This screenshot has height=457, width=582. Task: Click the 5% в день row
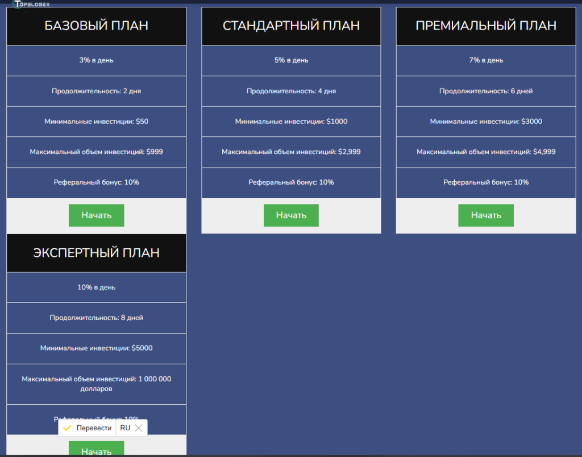click(x=291, y=60)
